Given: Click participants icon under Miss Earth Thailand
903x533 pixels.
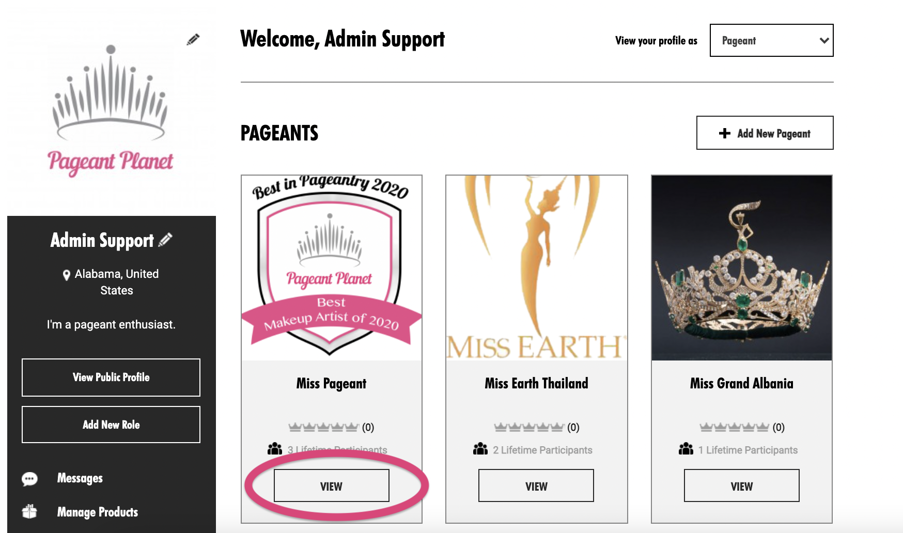Looking at the screenshot, I should click(x=480, y=449).
